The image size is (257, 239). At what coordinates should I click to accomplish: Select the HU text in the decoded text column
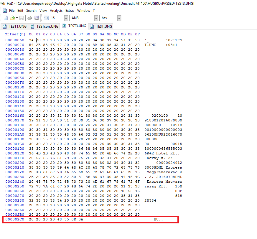click(x=156, y=219)
